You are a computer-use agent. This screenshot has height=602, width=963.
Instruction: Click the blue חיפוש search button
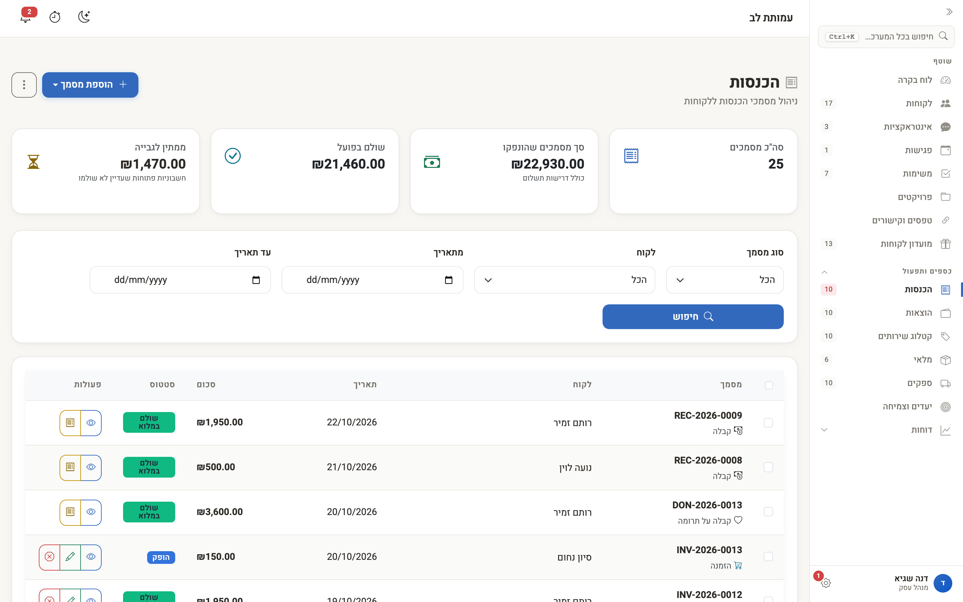tap(693, 317)
